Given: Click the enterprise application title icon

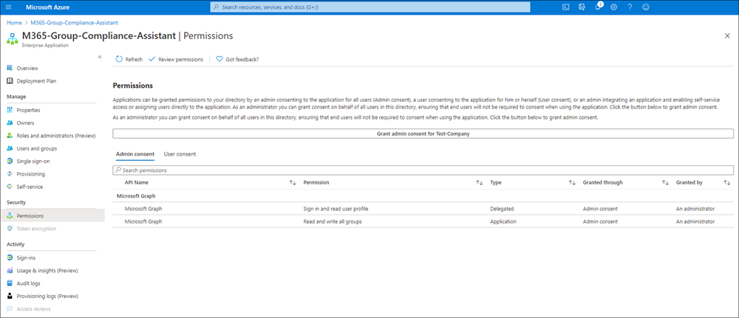Looking at the screenshot, I should [13, 38].
